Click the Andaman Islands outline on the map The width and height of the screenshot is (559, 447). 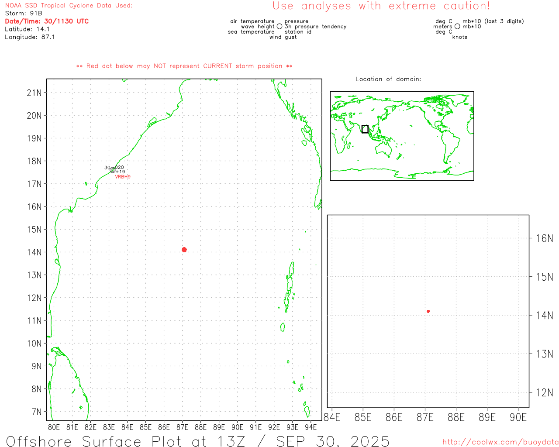click(x=289, y=286)
